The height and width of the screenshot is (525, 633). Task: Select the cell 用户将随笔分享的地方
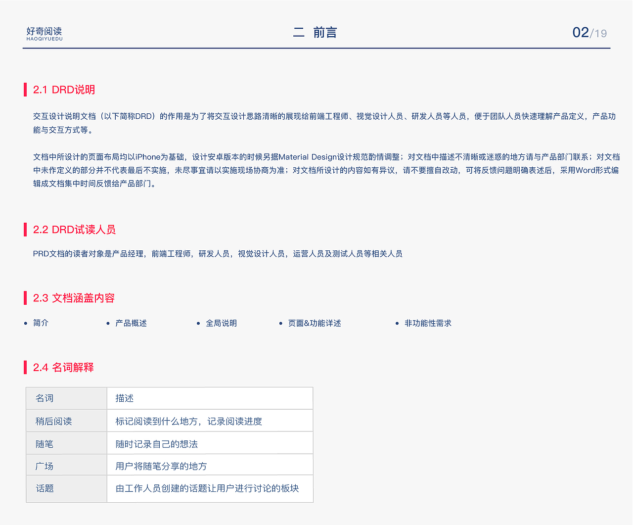(x=210, y=465)
